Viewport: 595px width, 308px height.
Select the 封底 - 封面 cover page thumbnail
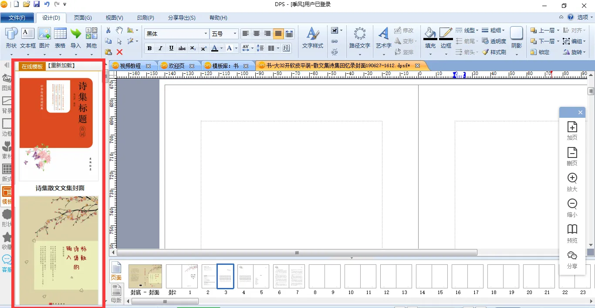tap(145, 276)
